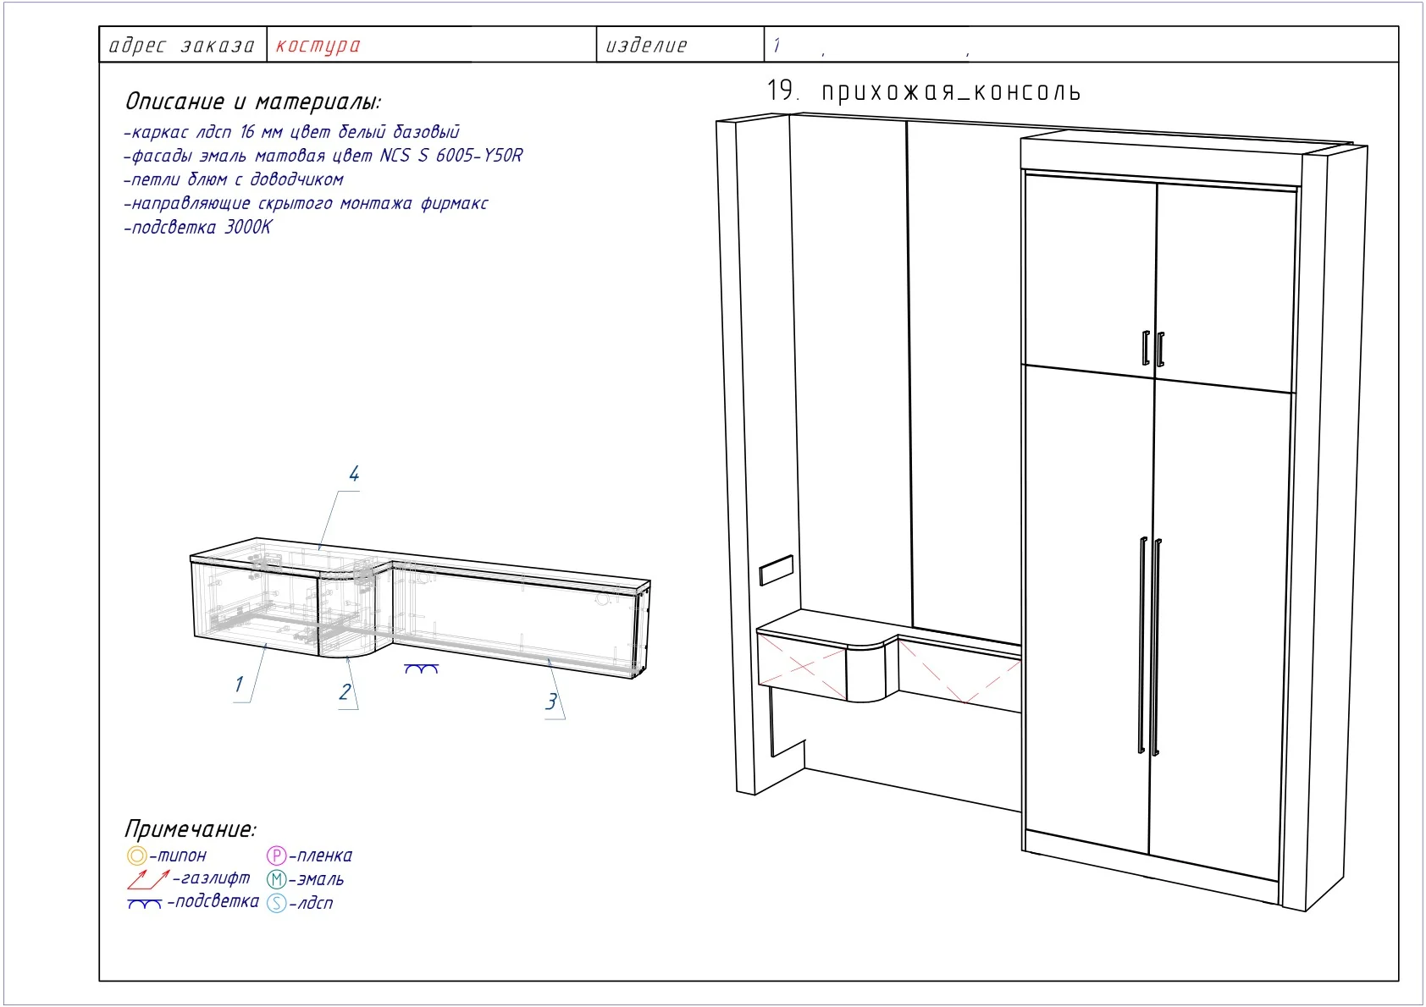Select the heading 'Описание и материалы:'
The height and width of the screenshot is (1007, 1426).
click(253, 102)
